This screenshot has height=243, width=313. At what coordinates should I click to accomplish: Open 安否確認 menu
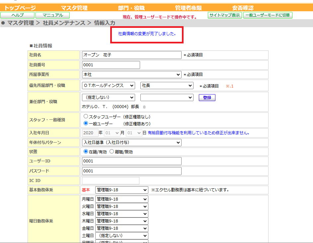point(243,8)
